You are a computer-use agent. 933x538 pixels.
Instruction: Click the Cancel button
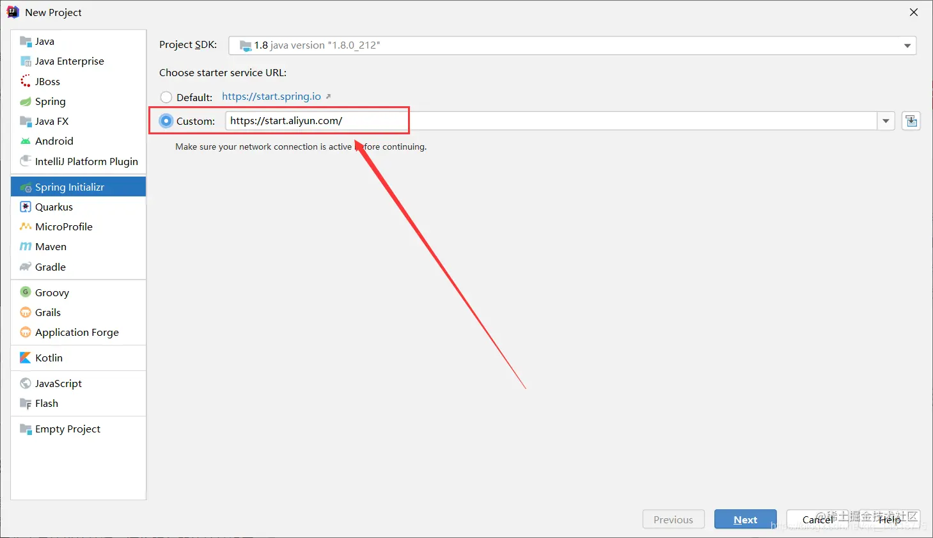pos(818,519)
